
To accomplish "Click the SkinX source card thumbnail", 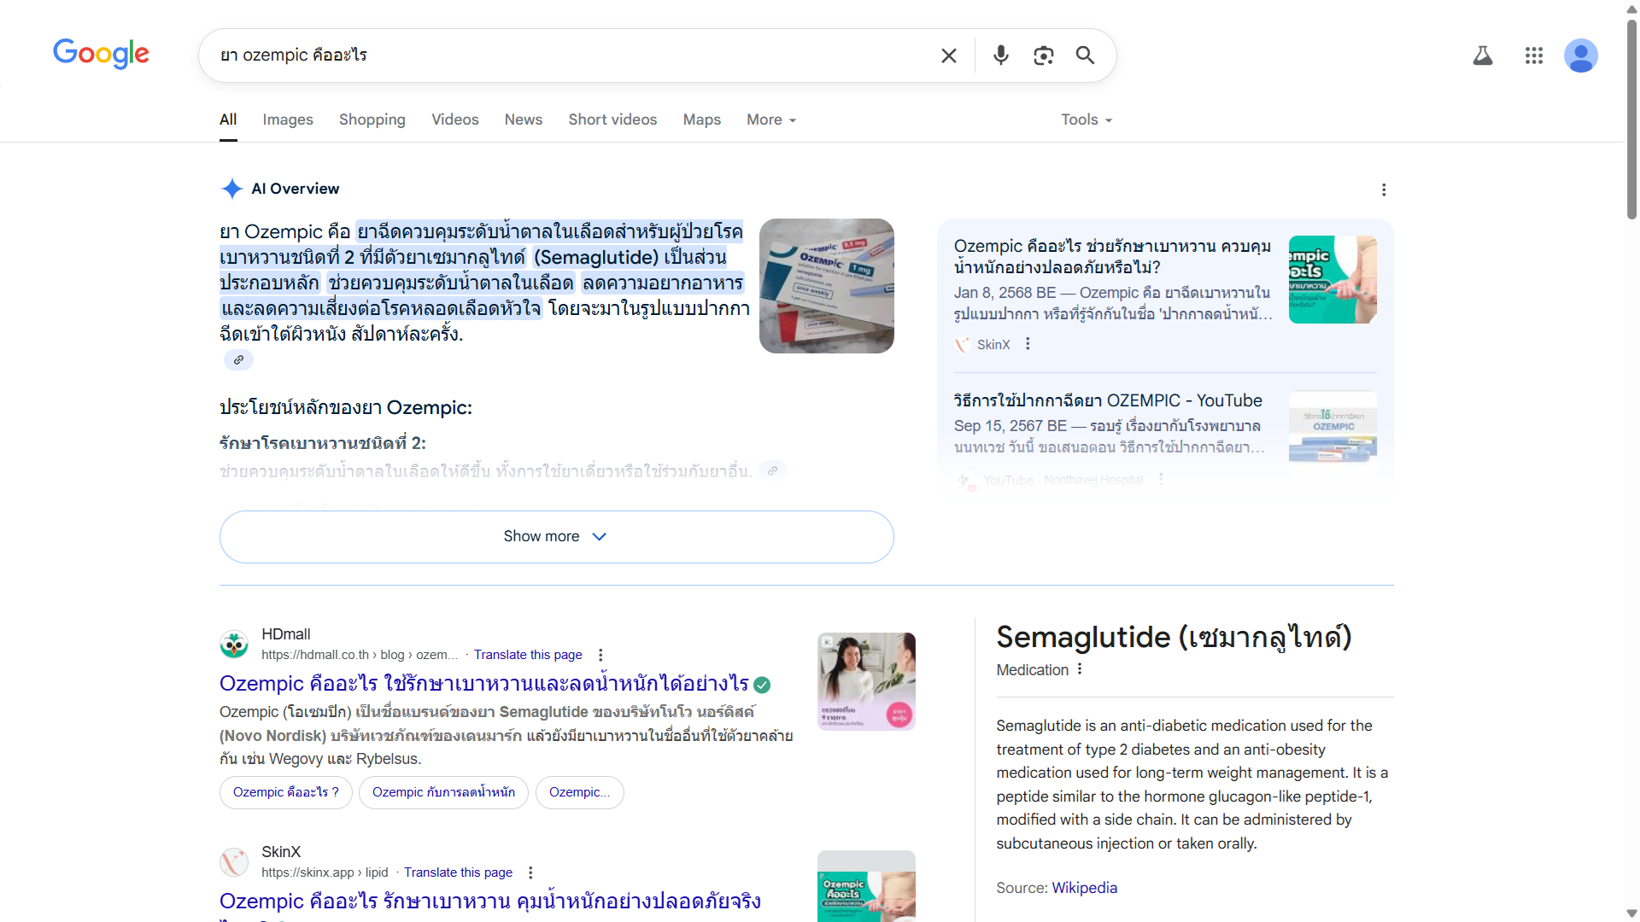I will pos(1332,279).
